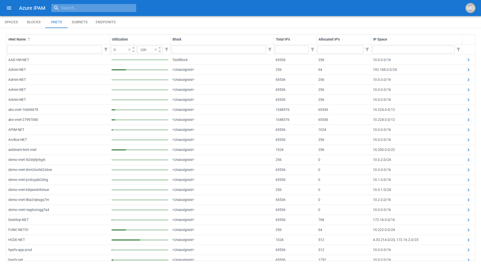Click the asbteam-test-vnet utilization bar
481x267 pixels.
[140, 150]
